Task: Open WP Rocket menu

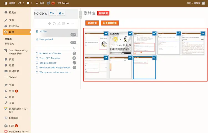Action: (x=63, y=3)
